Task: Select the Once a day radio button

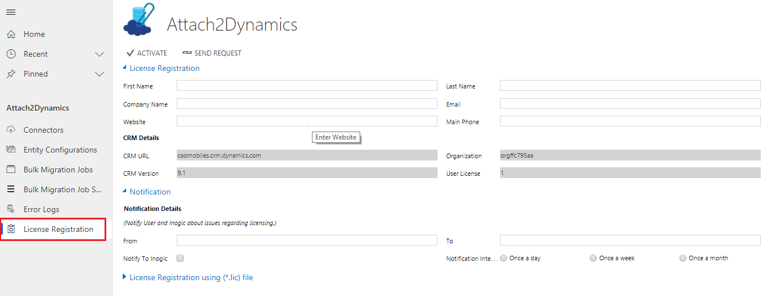Action: pos(503,258)
